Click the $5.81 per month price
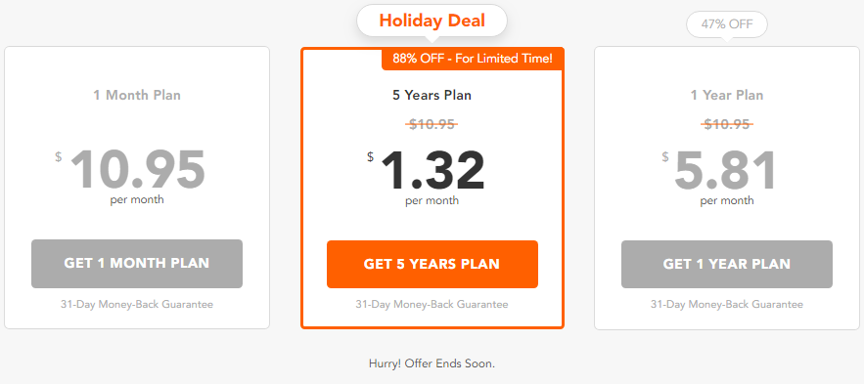The image size is (864, 384). tap(721, 171)
